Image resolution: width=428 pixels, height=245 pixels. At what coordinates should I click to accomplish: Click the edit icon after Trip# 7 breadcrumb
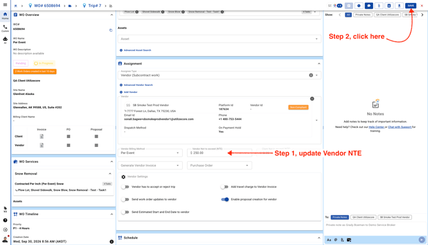pos(111,6)
